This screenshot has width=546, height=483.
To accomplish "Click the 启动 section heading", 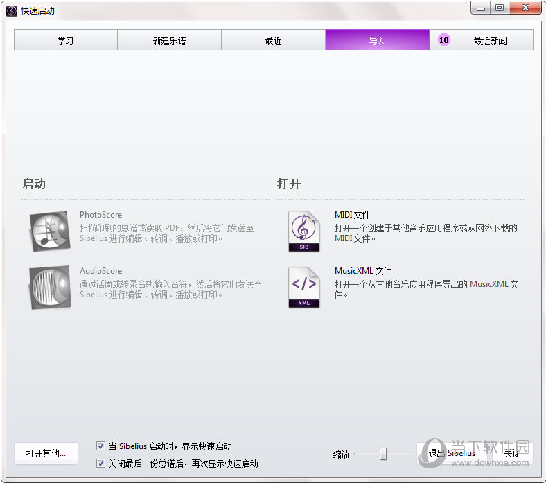I will pos(34,184).
